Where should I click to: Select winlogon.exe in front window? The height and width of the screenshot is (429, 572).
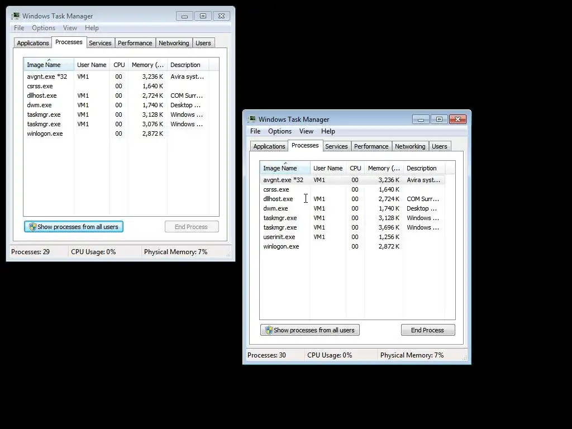coord(352,246)
